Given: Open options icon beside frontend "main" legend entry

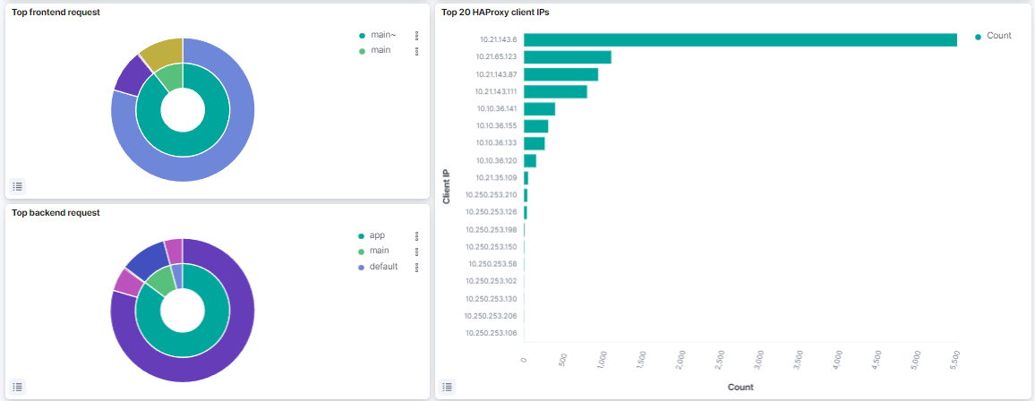Looking at the screenshot, I should [x=416, y=51].
